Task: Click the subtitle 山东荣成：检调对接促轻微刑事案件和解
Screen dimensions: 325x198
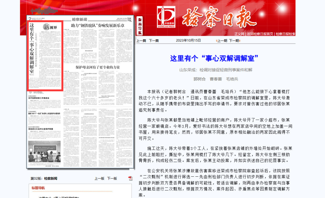Action: [216, 70]
